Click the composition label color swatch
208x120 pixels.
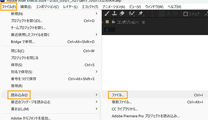[107, 22]
